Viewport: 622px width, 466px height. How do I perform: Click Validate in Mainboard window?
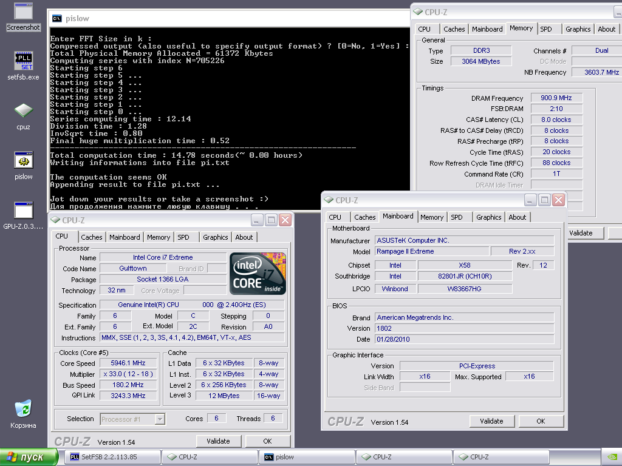point(491,421)
